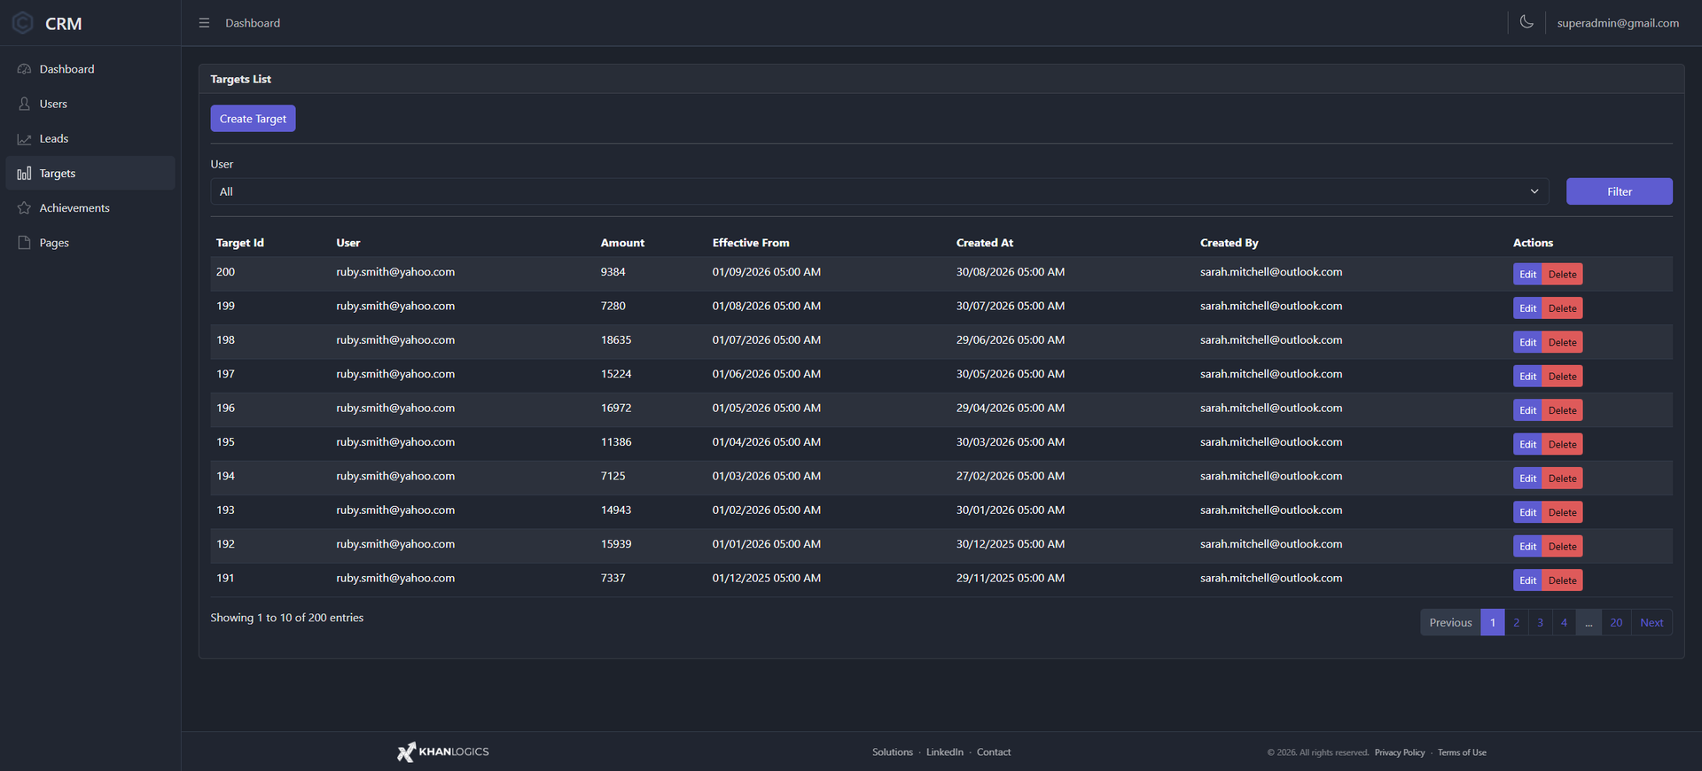Open the User filter dropdown
1702x771 pixels.
pos(879,191)
